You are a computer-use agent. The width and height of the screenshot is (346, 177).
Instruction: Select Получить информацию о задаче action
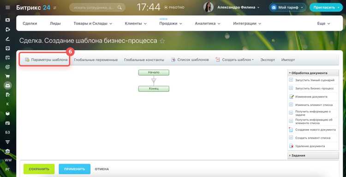pos(313,113)
